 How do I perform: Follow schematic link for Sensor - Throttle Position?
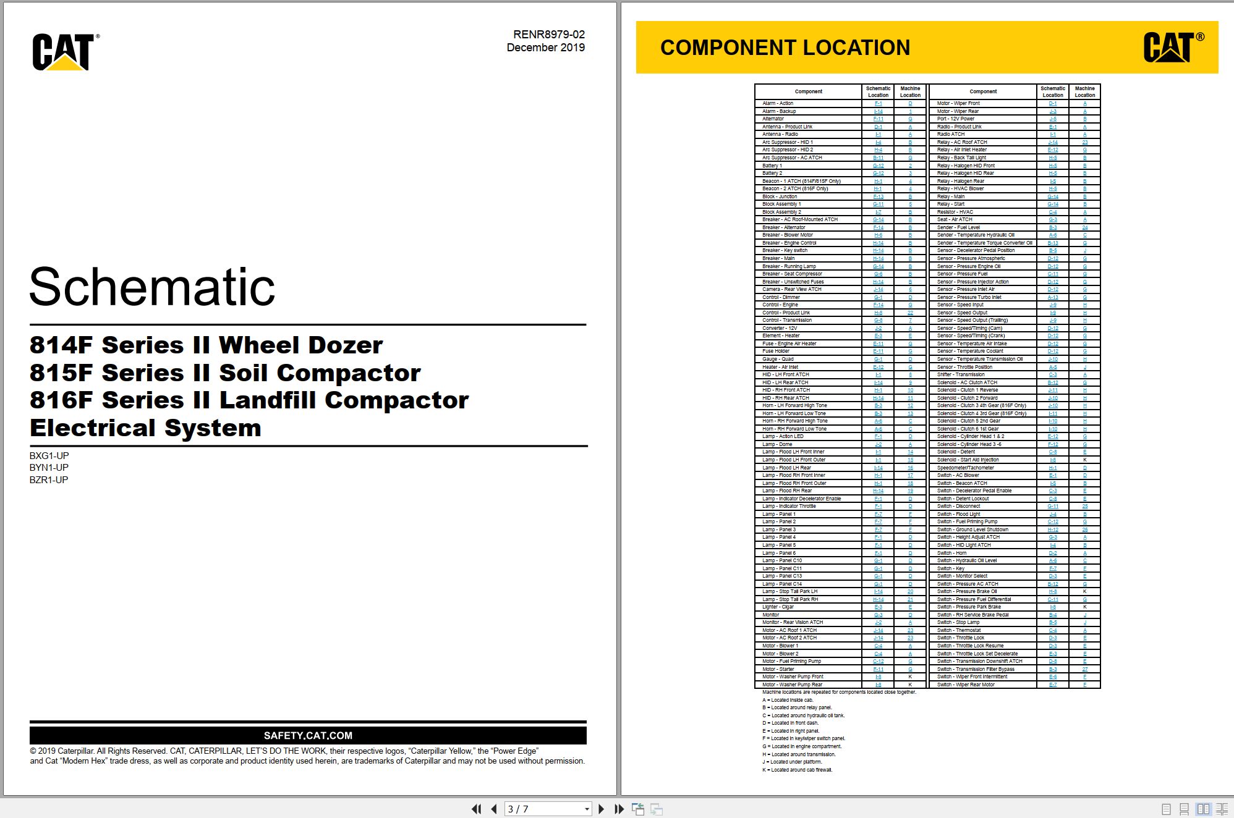click(x=1052, y=367)
